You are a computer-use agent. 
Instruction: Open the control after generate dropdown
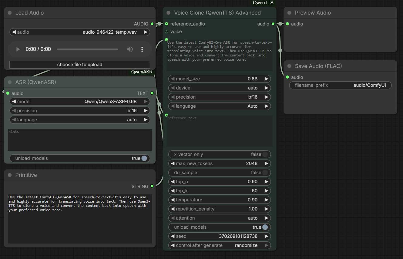220,245
